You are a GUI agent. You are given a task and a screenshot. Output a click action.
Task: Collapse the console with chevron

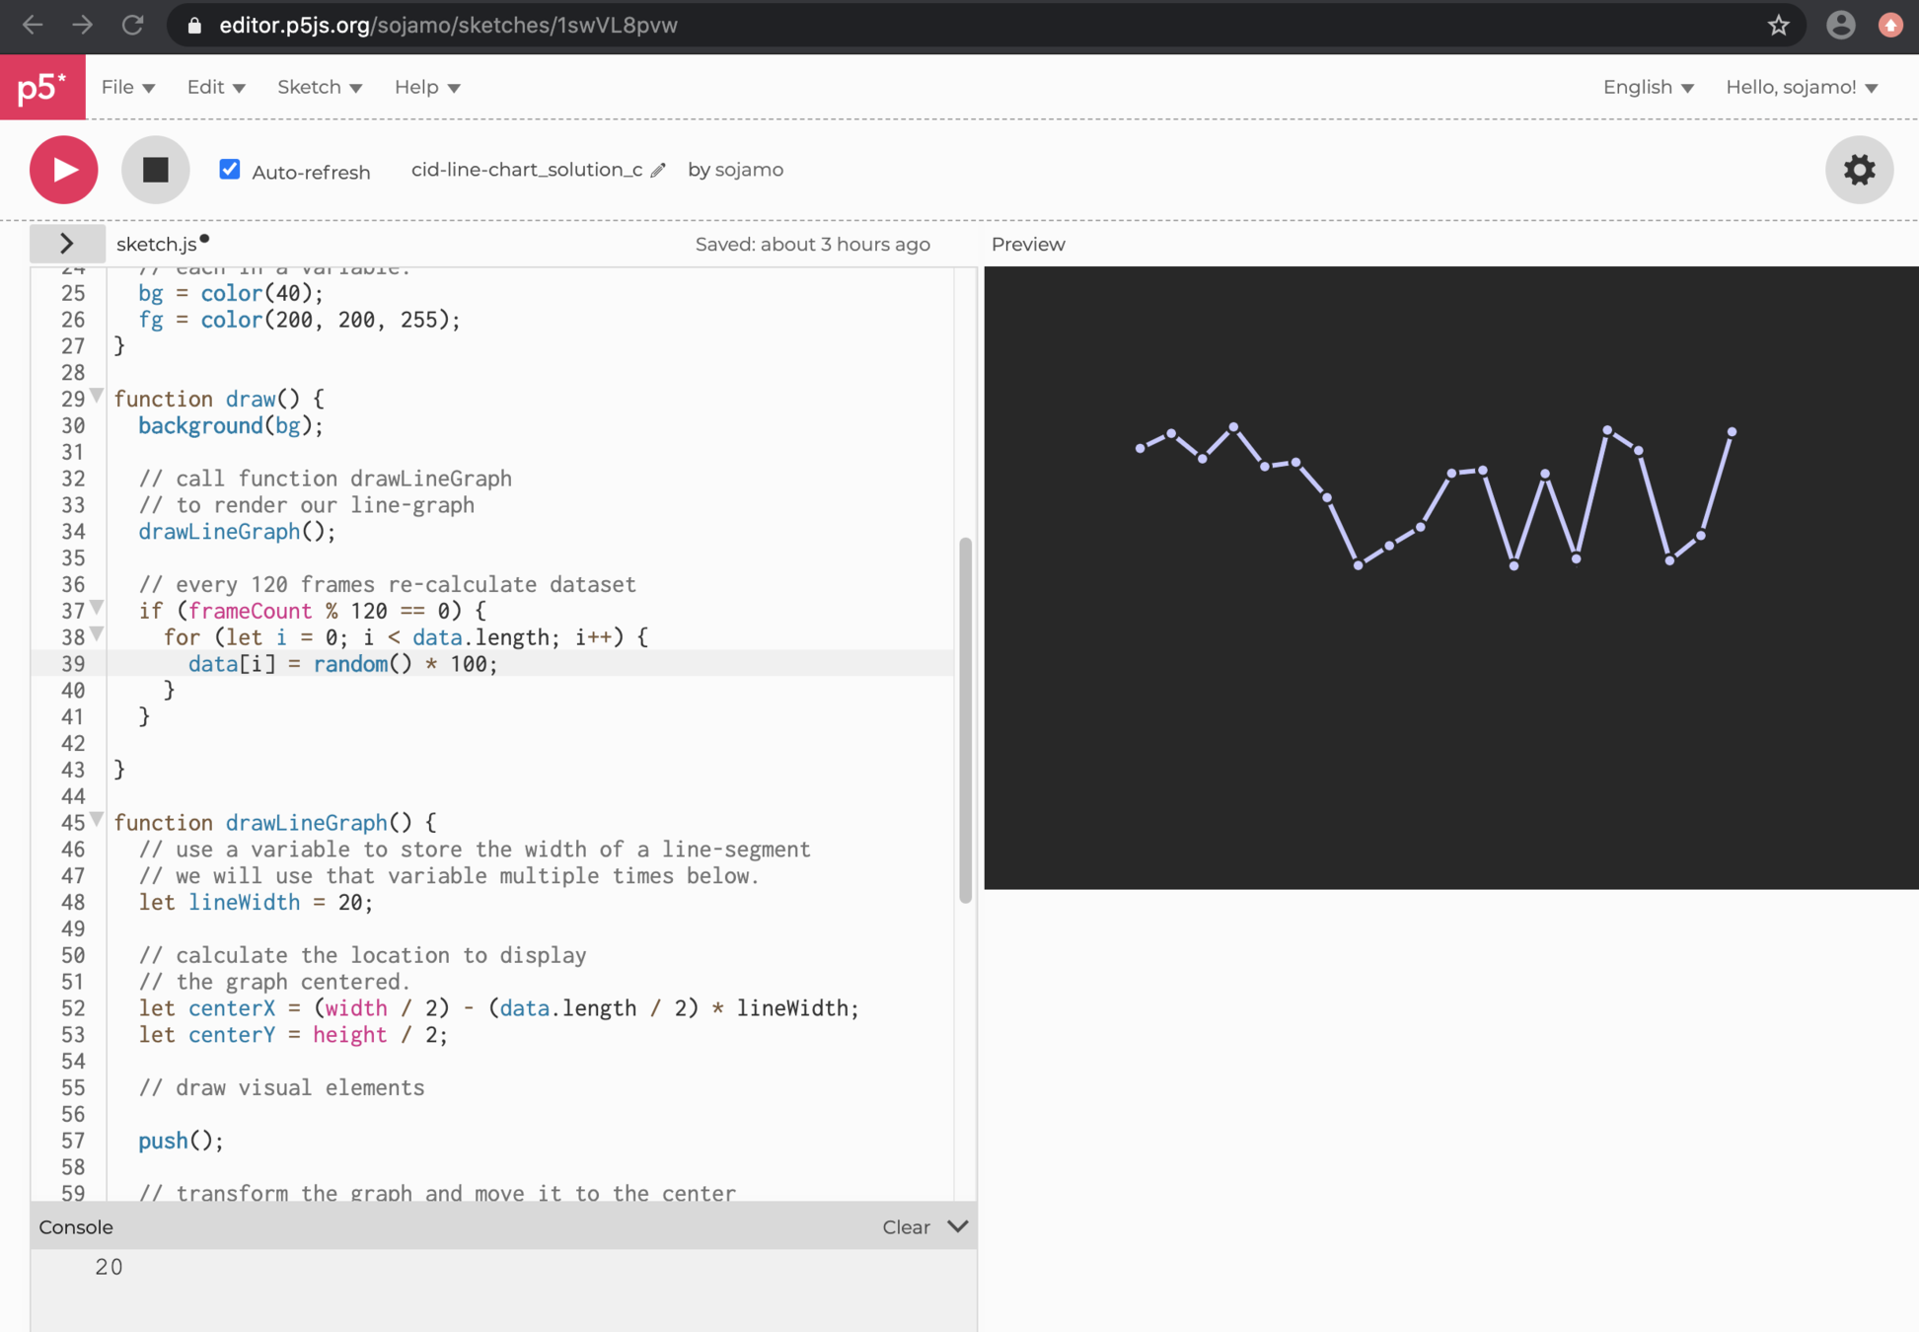click(x=957, y=1226)
